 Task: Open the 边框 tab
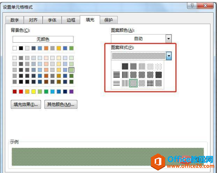pyautogui.click(x=71, y=20)
